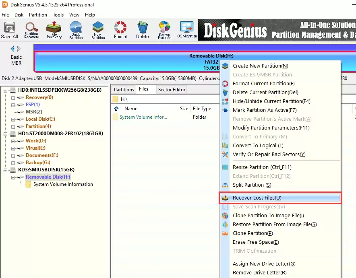Open the Tools menu
The image size is (356, 278).
tap(58, 15)
